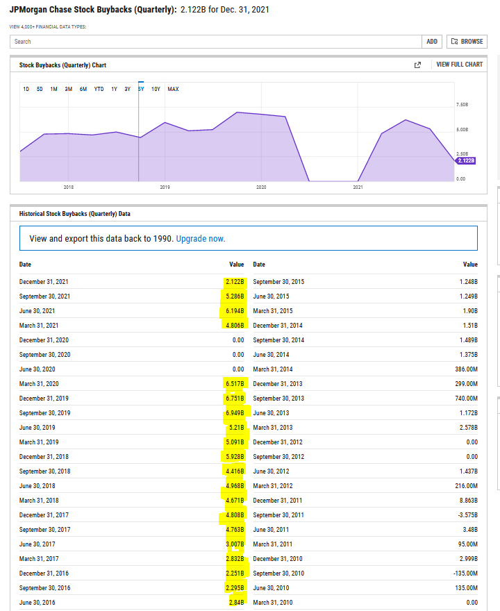Click the 1.248B value for September 30, 2015
The image size is (500, 611).
[x=469, y=282]
